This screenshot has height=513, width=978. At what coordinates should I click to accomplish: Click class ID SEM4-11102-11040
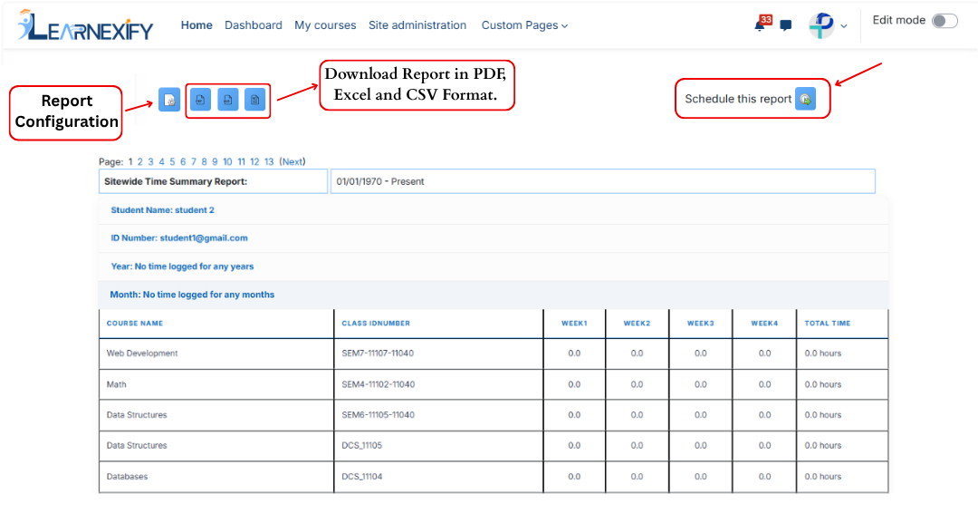(378, 384)
